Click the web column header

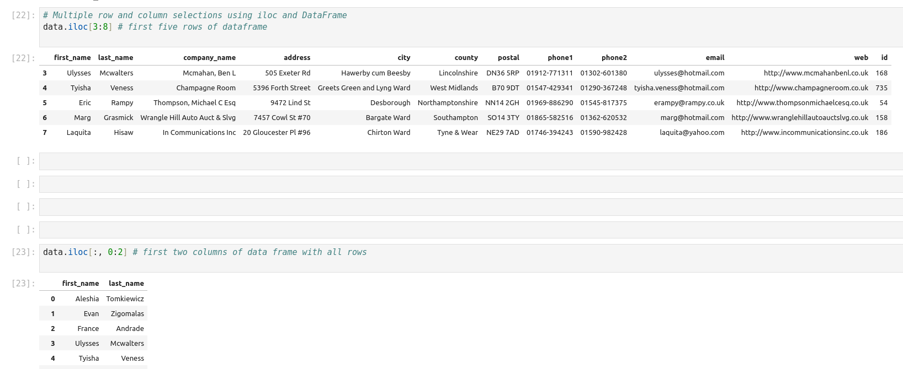[860, 58]
